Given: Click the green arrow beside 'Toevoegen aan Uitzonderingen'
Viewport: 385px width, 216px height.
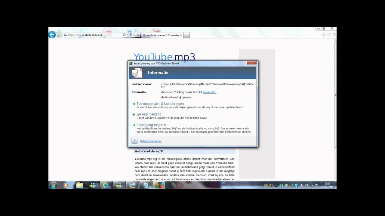Looking at the screenshot, I should coord(134,104).
